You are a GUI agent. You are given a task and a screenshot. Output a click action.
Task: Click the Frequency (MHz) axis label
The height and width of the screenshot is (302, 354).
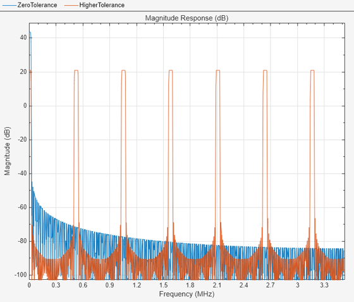(x=186, y=294)
